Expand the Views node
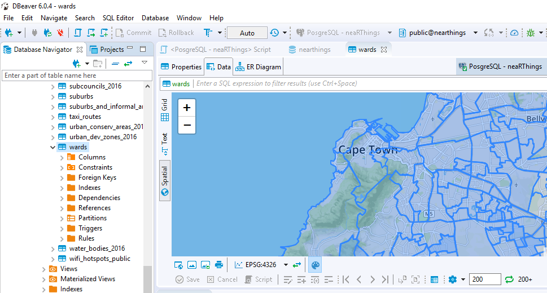Image resolution: width=547 pixels, height=293 pixels. pyautogui.click(x=43, y=269)
